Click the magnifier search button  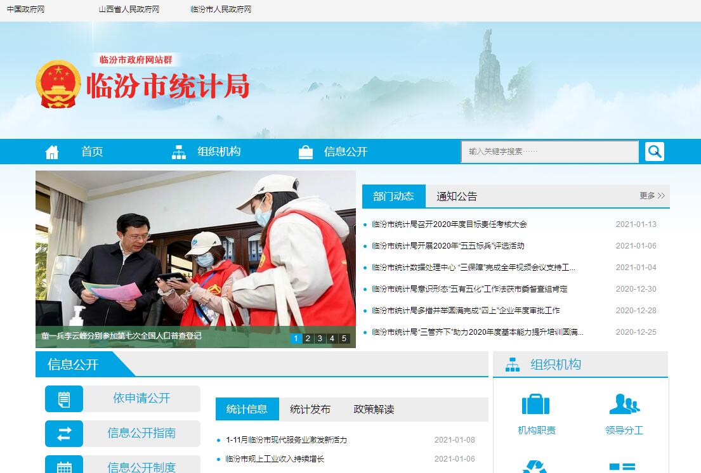(x=654, y=152)
